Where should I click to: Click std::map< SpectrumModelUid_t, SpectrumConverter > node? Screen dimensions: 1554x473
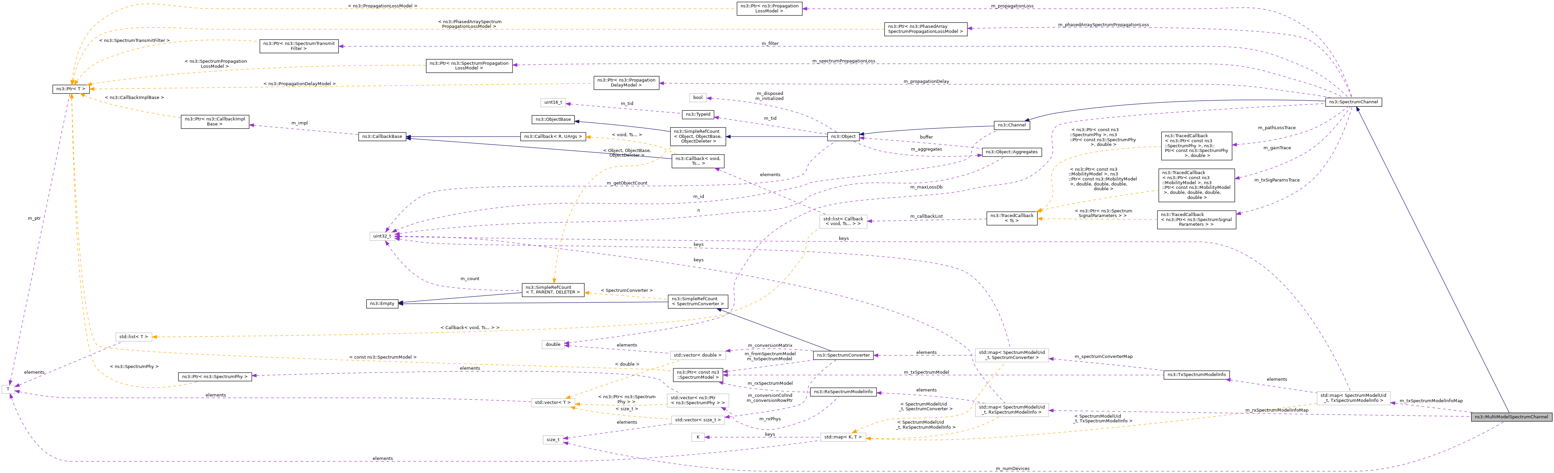1012,355
